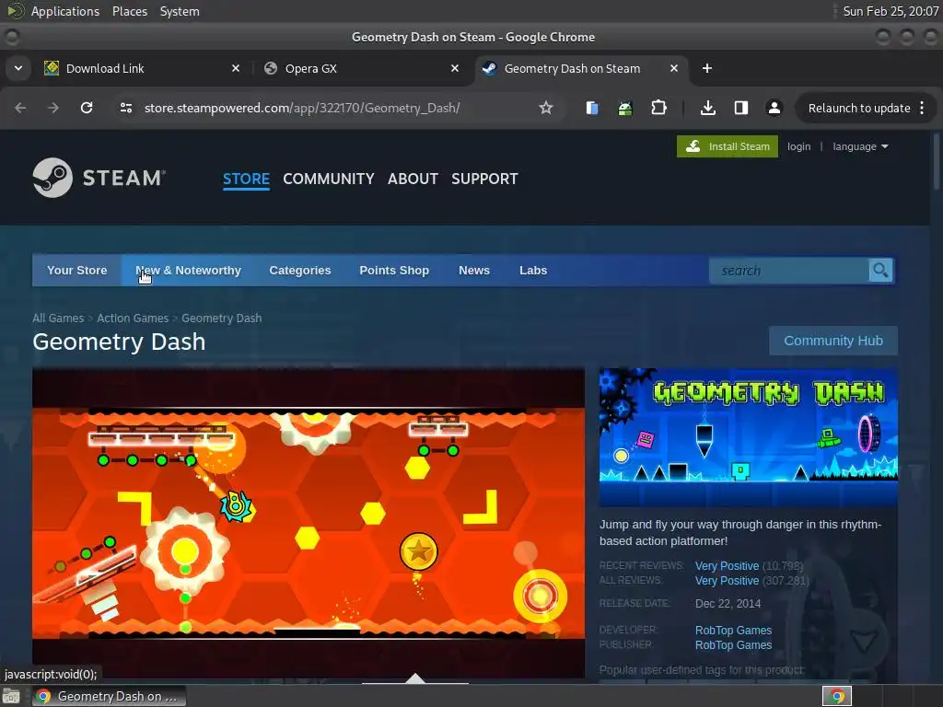Open a new tab with the plus button
The width and height of the screenshot is (943, 707).
(707, 68)
